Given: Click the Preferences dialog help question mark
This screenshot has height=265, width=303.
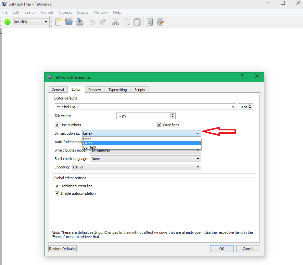Looking at the screenshot, I should point(242,76).
